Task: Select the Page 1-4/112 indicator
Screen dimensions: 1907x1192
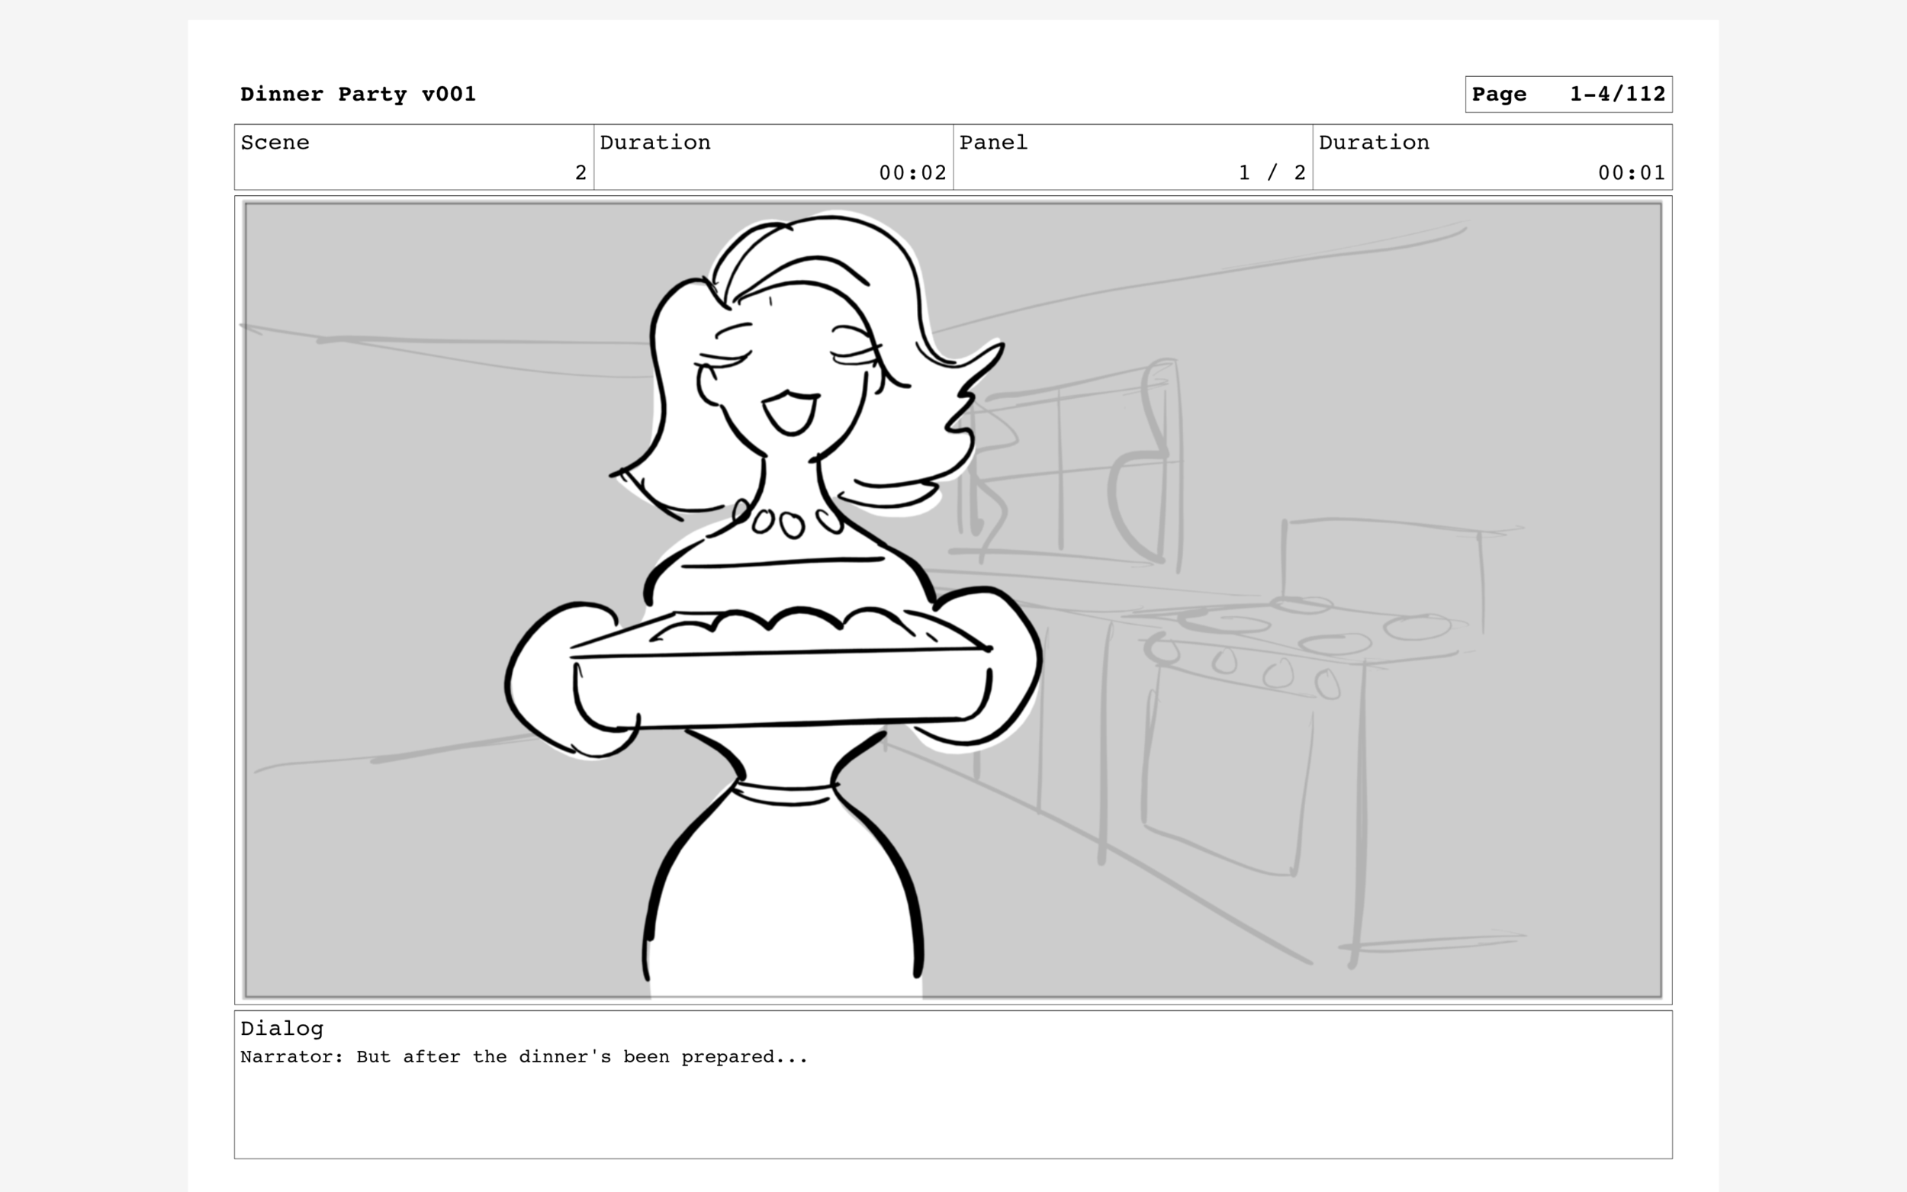Action: [x=1569, y=94]
